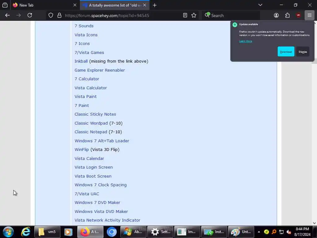Open the Untitled Paint taskbar window

point(241,232)
